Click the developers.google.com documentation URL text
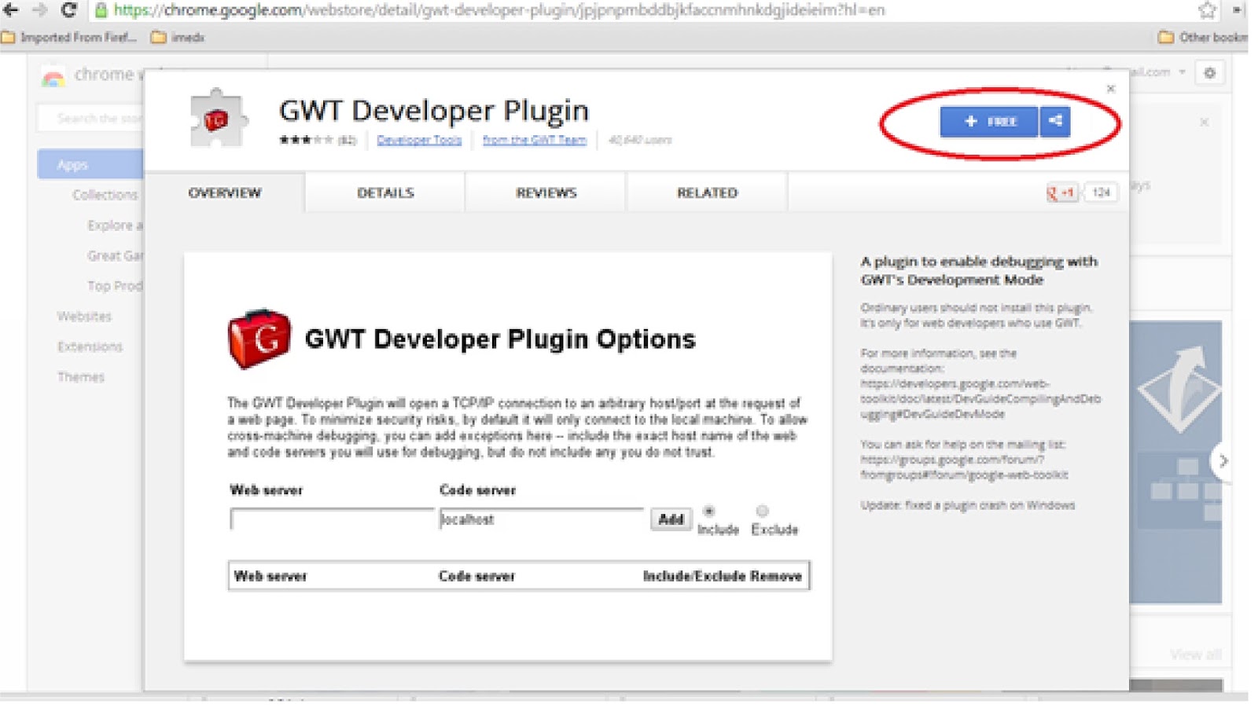Image resolution: width=1258 pixels, height=711 pixels. tap(980, 399)
